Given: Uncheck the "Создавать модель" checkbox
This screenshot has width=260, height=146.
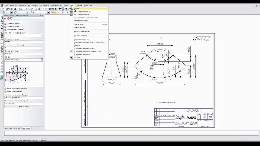Looking at the screenshot, I should tap(5, 26).
